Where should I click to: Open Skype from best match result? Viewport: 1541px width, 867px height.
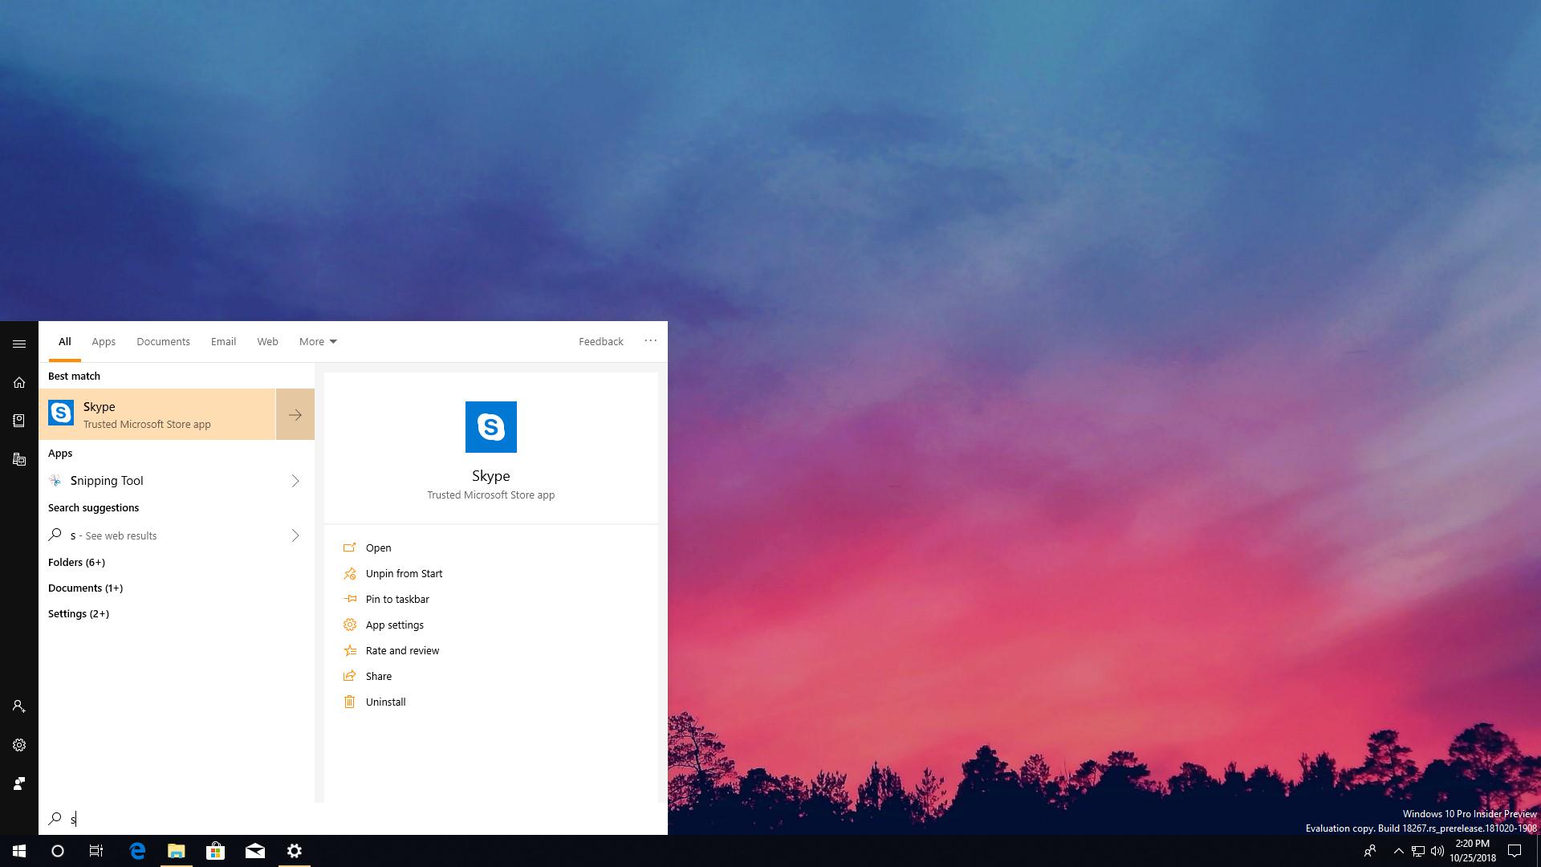click(157, 414)
